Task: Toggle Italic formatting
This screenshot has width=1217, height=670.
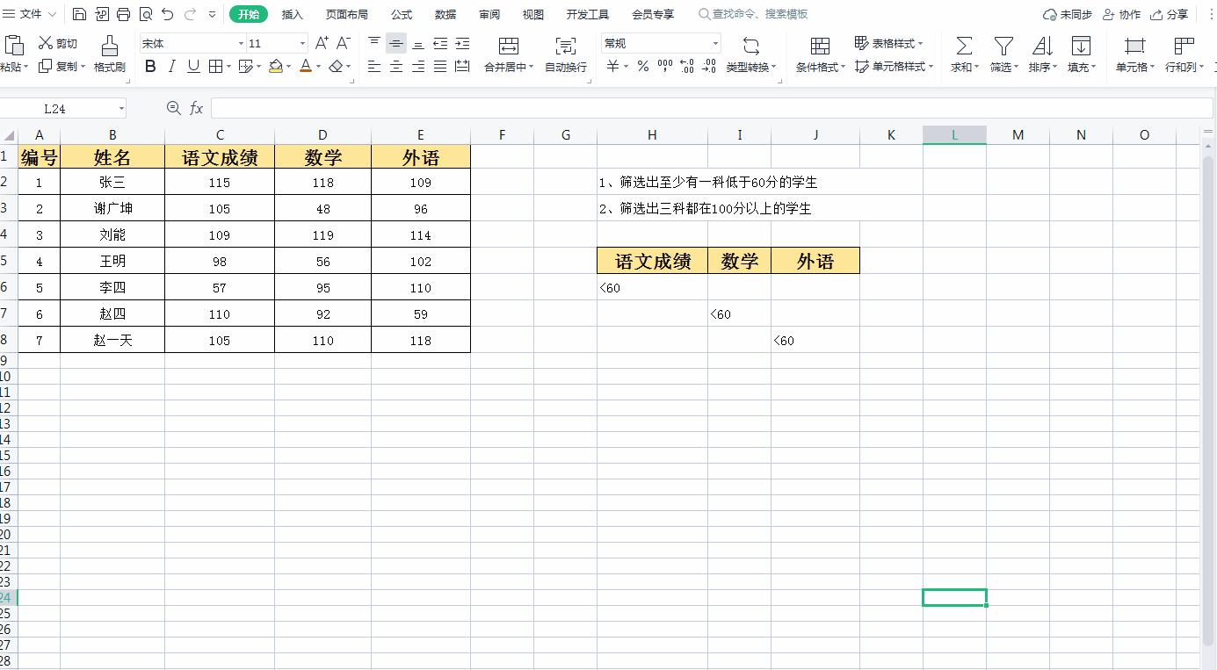Action: (172, 67)
